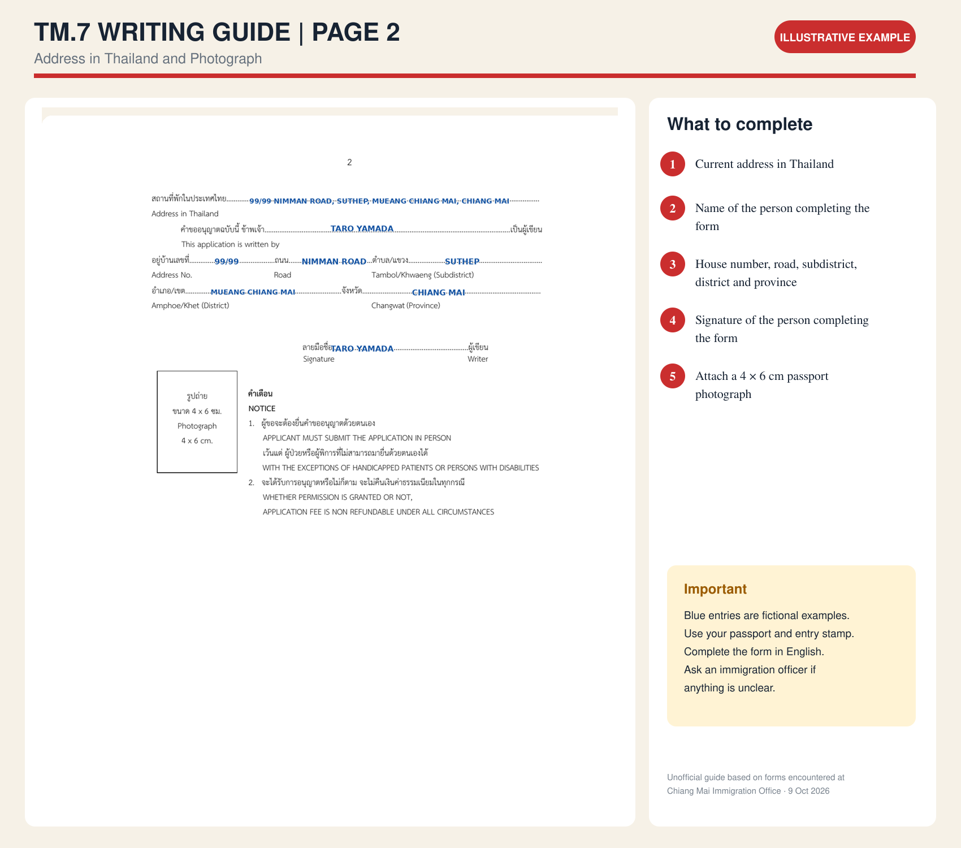Click the 'This application is written by' label
The width and height of the screenshot is (961, 848).
pos(230,244)
